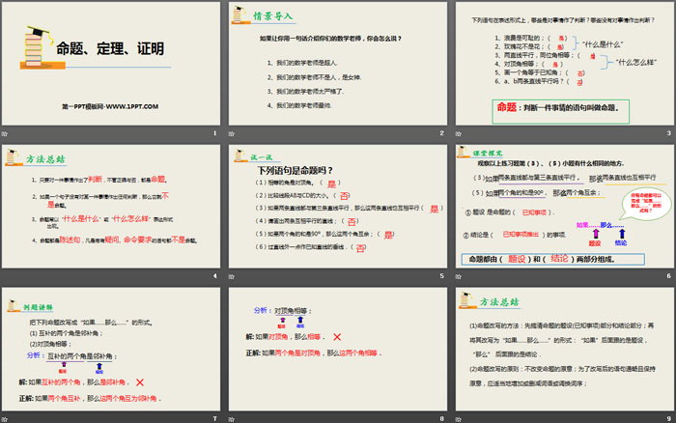Click the scroll icon on slide 9 header
The height and width of the screenshot is (423, 676).
[x=465, y=302]
